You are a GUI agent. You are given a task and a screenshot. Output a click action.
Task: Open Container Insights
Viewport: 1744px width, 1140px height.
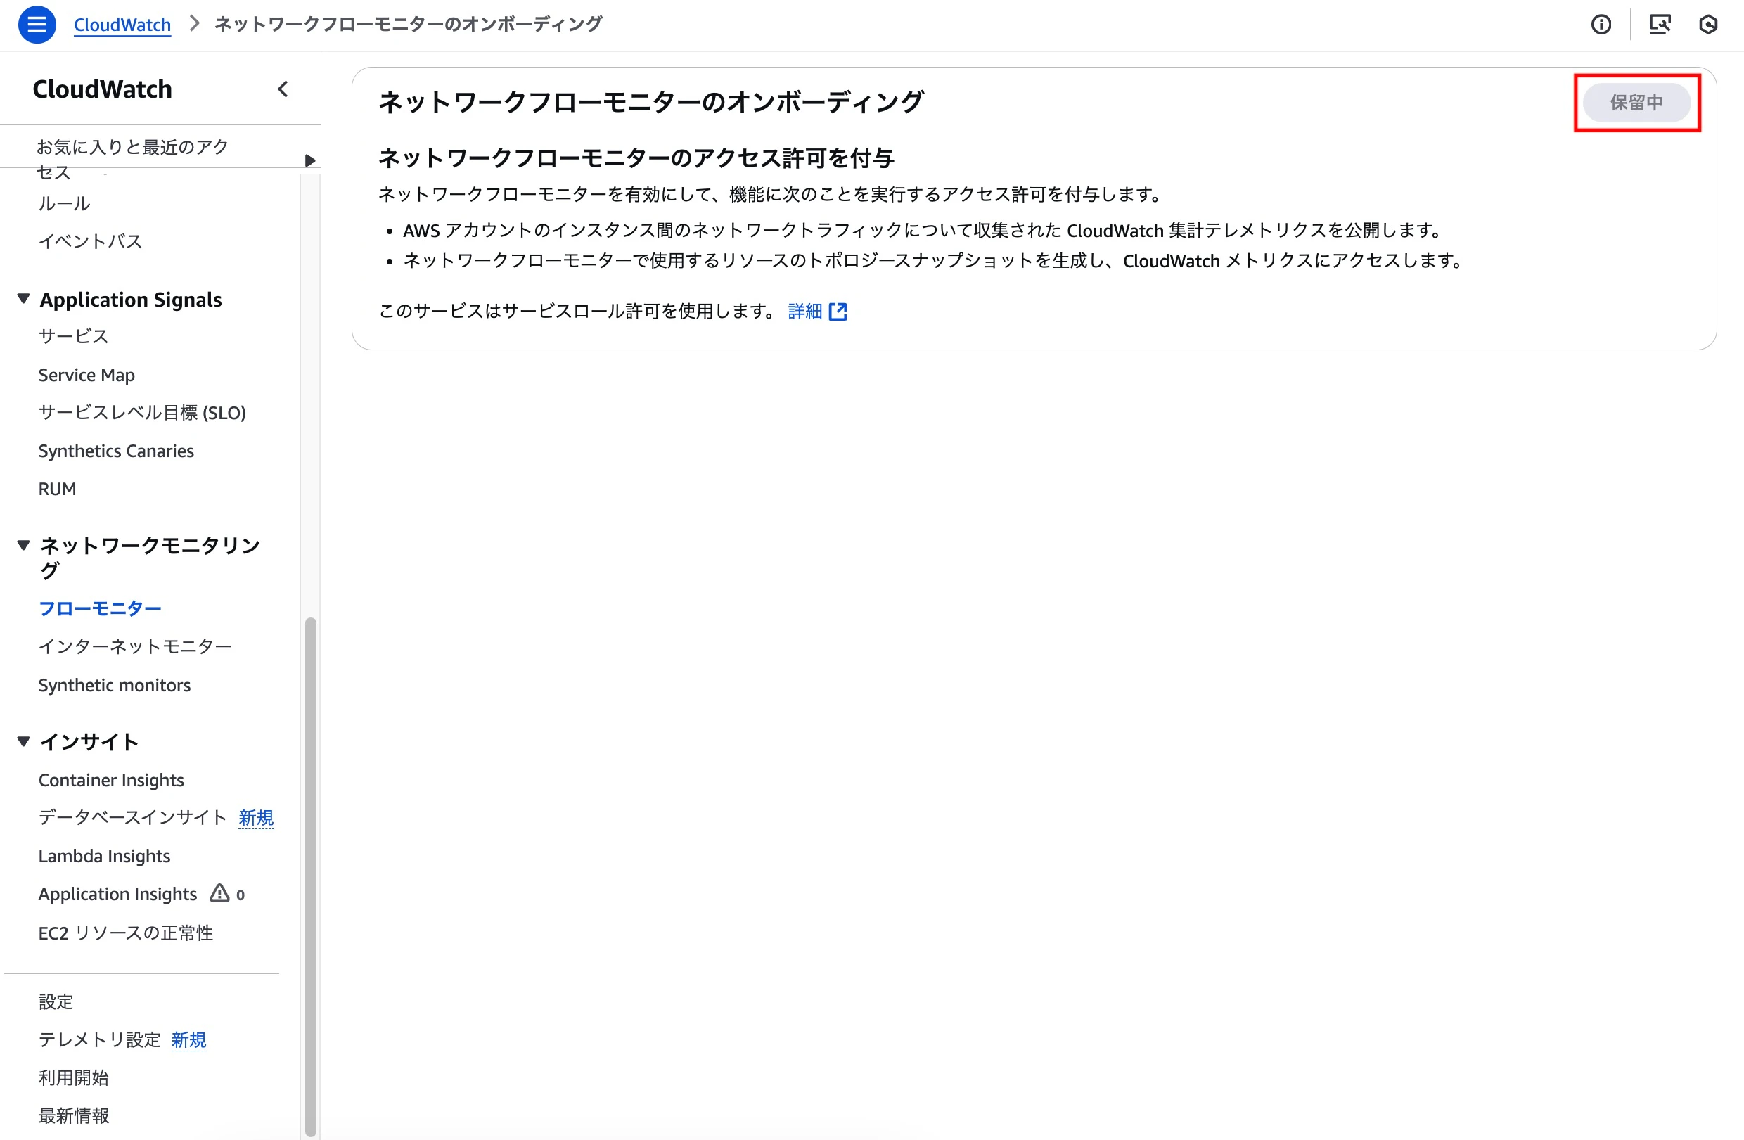[x=111, y=780]
